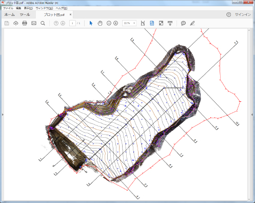
Task: Click the vertical scrollbar down arrow
Action: click(x=249, y=199)
